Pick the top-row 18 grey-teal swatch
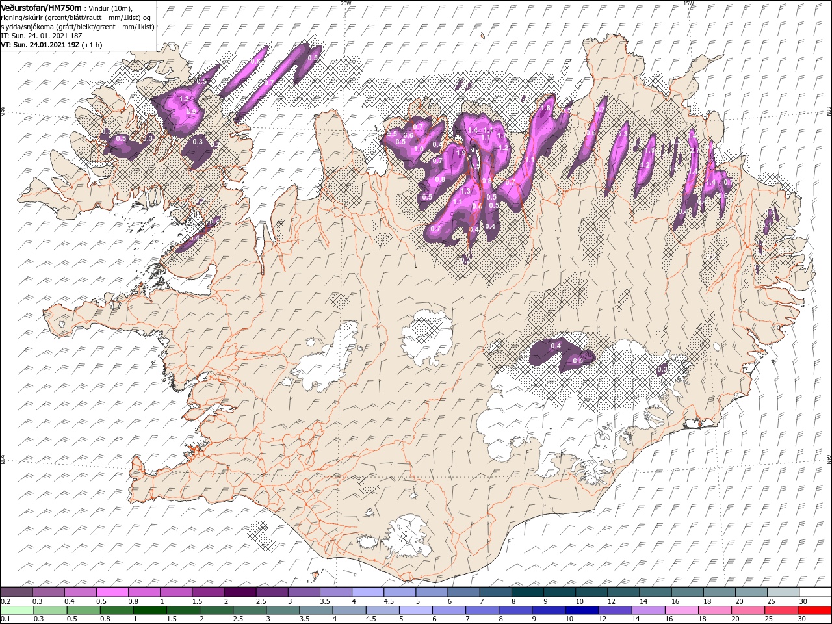 pos(719,592)
